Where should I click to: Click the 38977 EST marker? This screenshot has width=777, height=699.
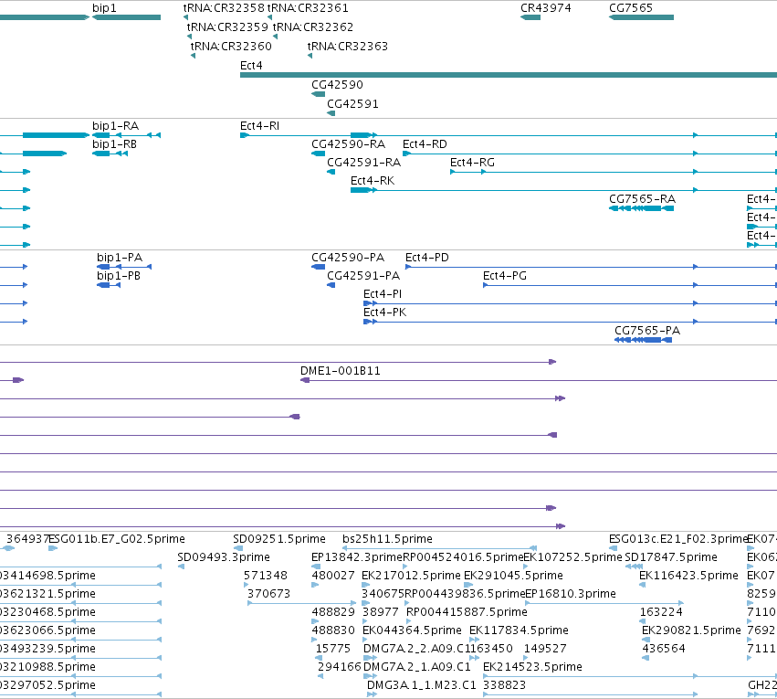pyautogui.click(x=366, y=621)
